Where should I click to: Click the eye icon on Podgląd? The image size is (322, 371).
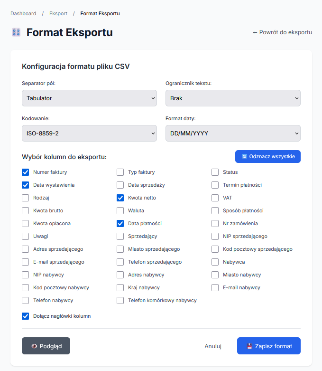pos(34,346)
